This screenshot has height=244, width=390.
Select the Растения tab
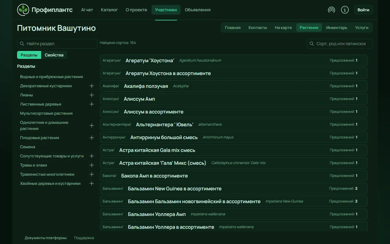click(x=309, y=27)
